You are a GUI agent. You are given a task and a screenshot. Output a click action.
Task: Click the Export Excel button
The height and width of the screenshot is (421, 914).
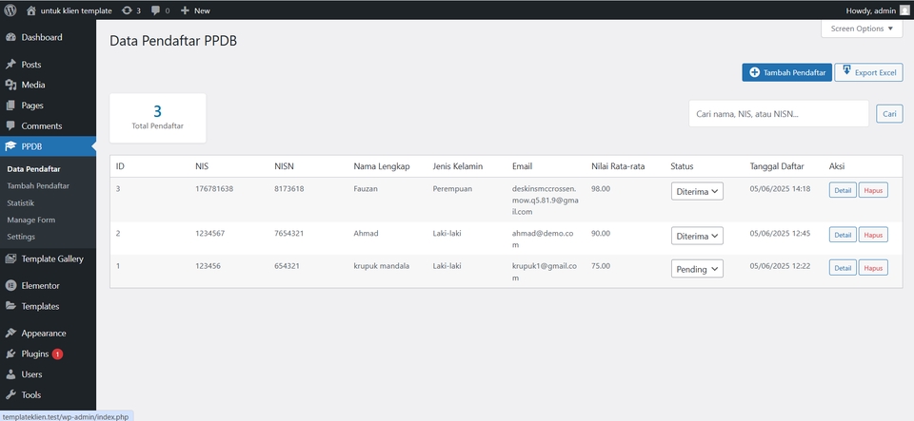click(x=868, y=72)
